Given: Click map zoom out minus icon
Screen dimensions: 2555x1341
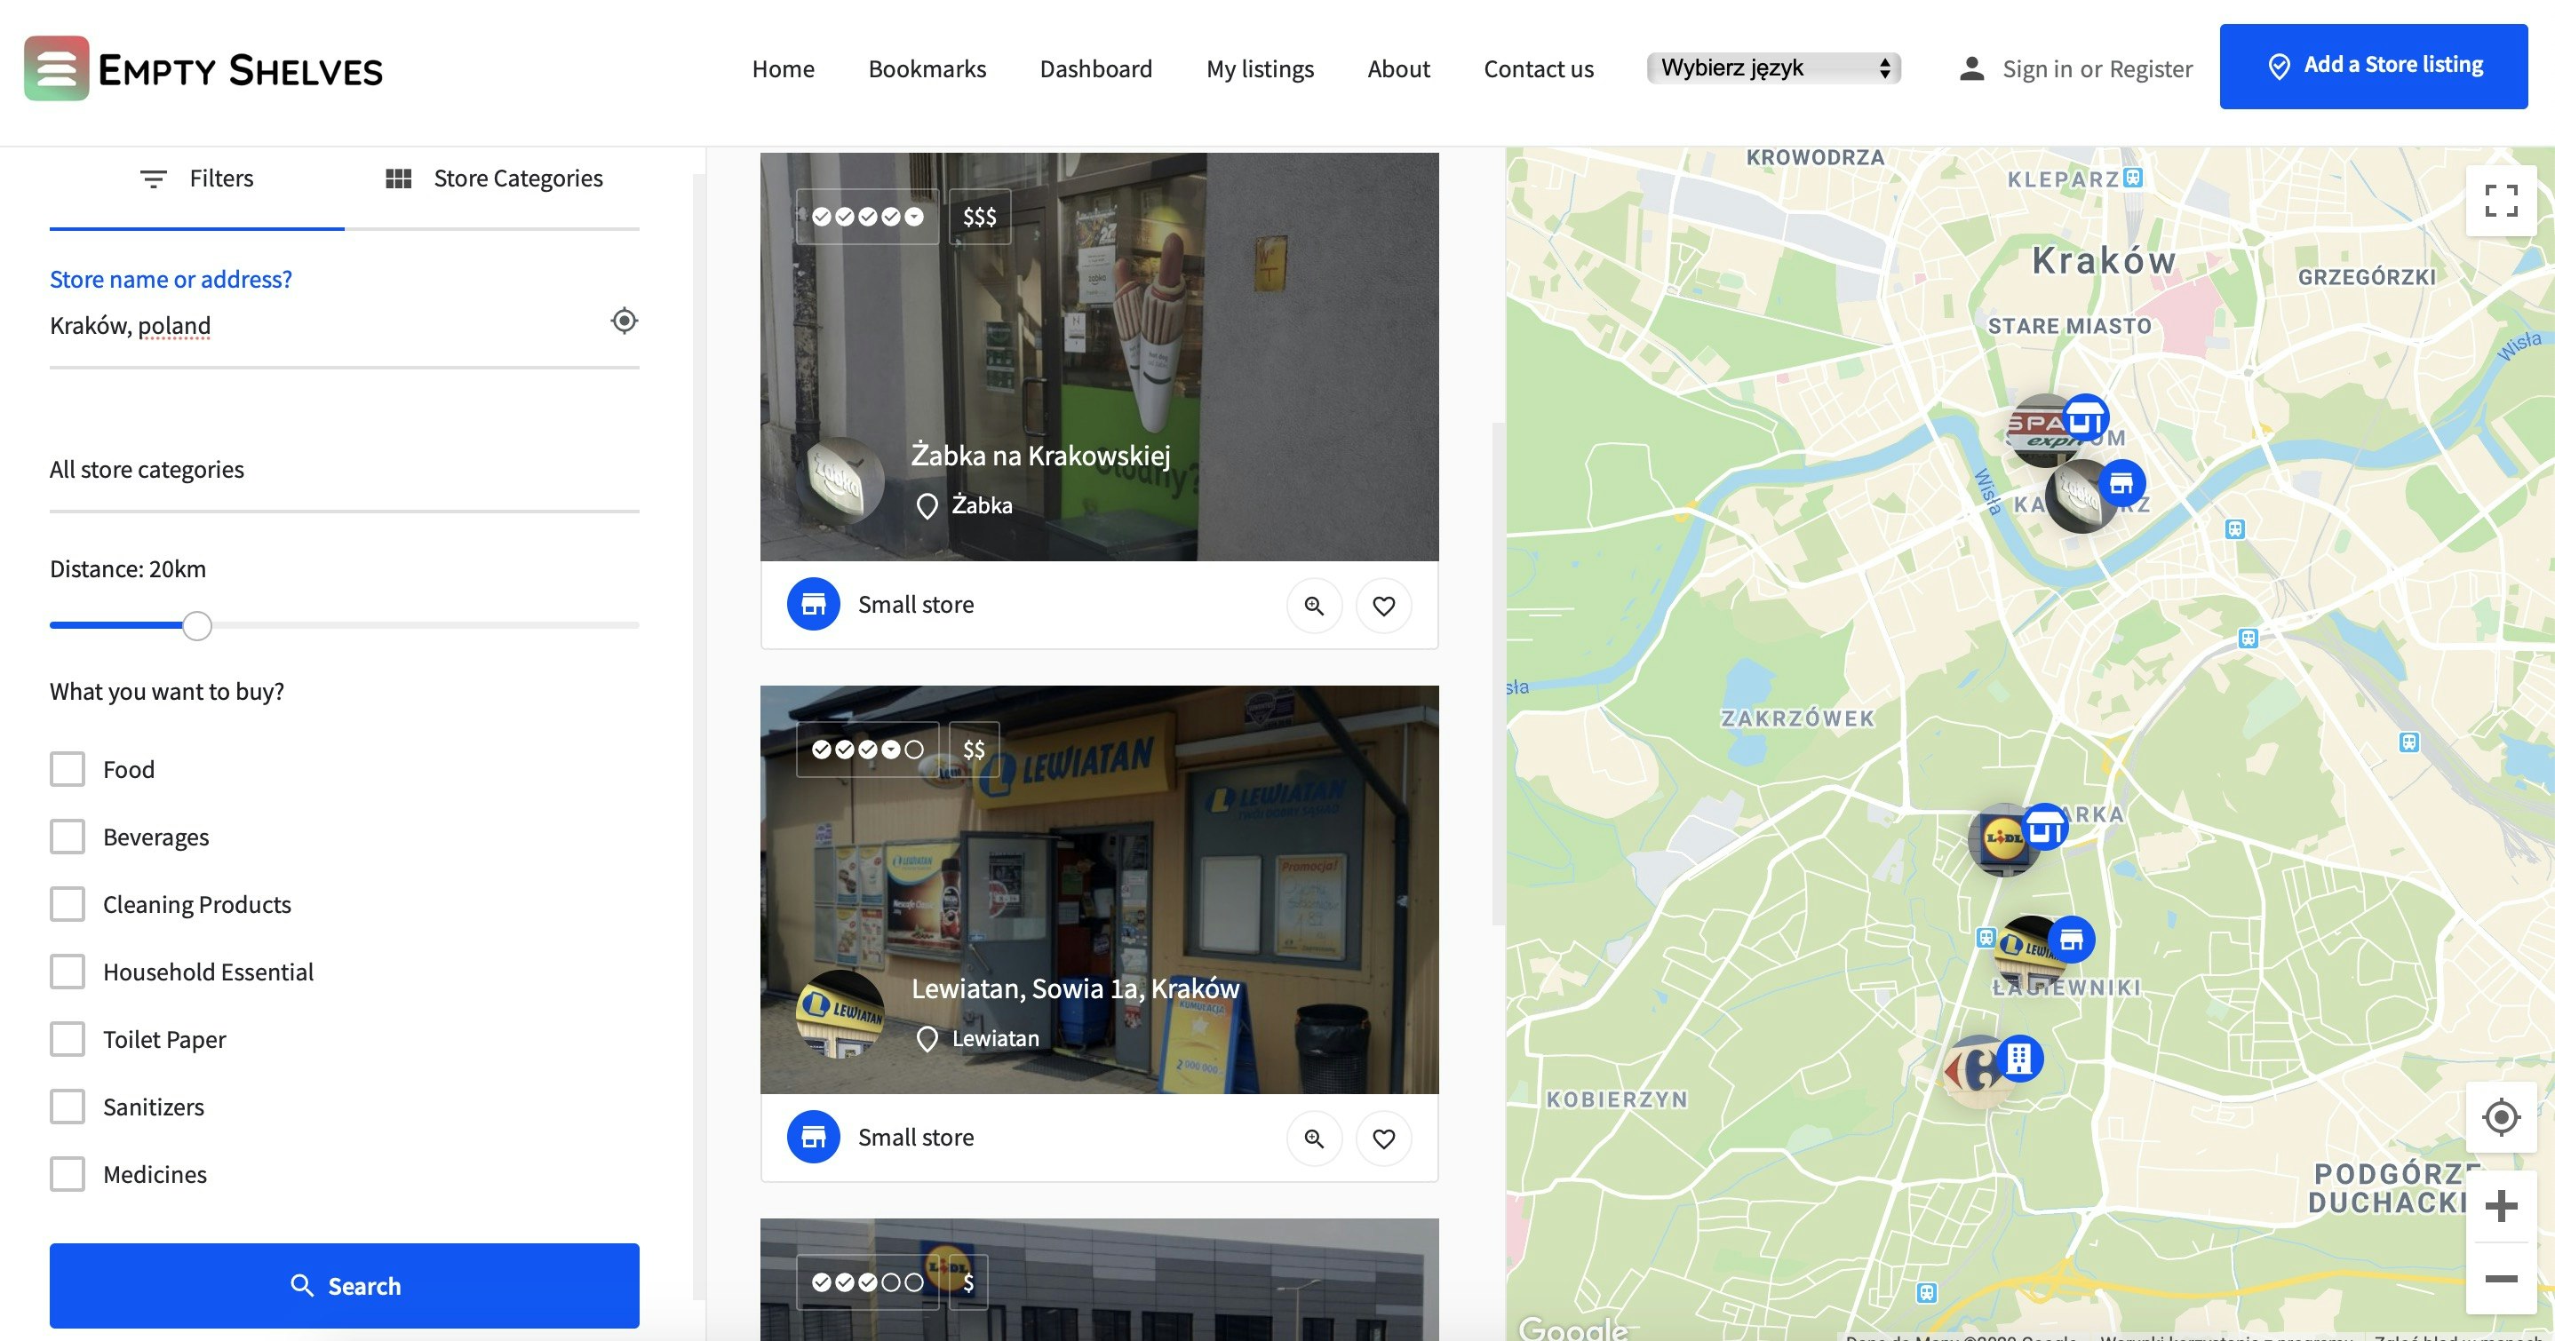Looking at the screenshot, I should pyautogui.click(x=2501, y=1279).
